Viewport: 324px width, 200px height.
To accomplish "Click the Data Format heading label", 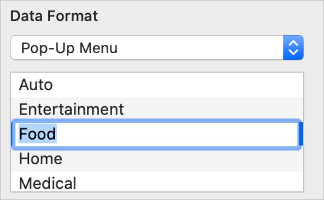I will (54, 16).
